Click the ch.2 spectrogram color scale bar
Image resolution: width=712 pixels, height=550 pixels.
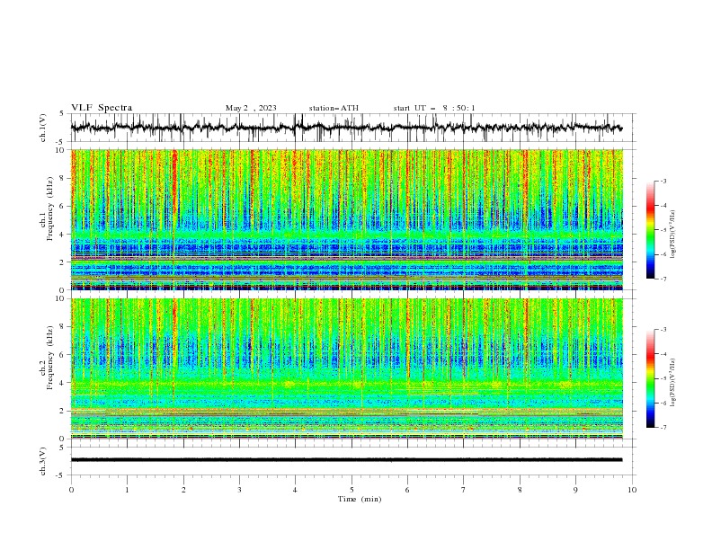[650, 378]
